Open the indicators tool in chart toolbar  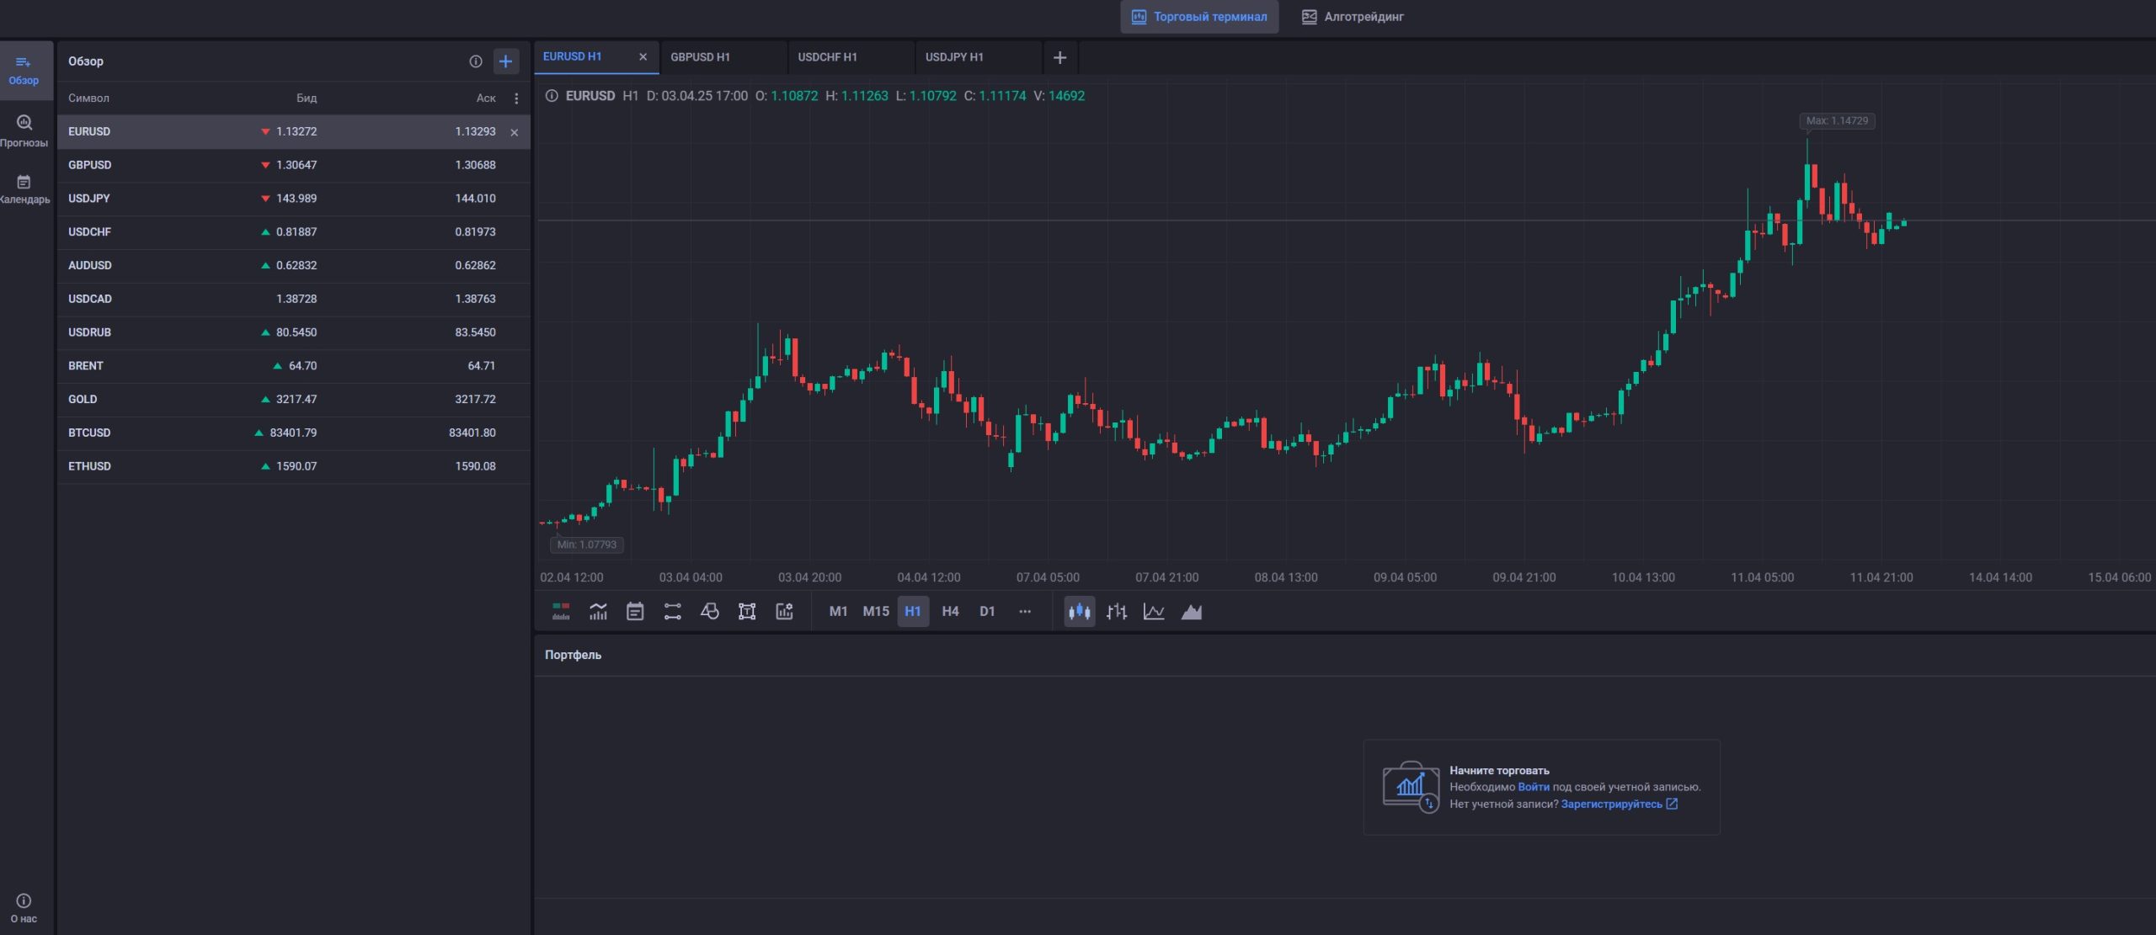click(598, 612)
